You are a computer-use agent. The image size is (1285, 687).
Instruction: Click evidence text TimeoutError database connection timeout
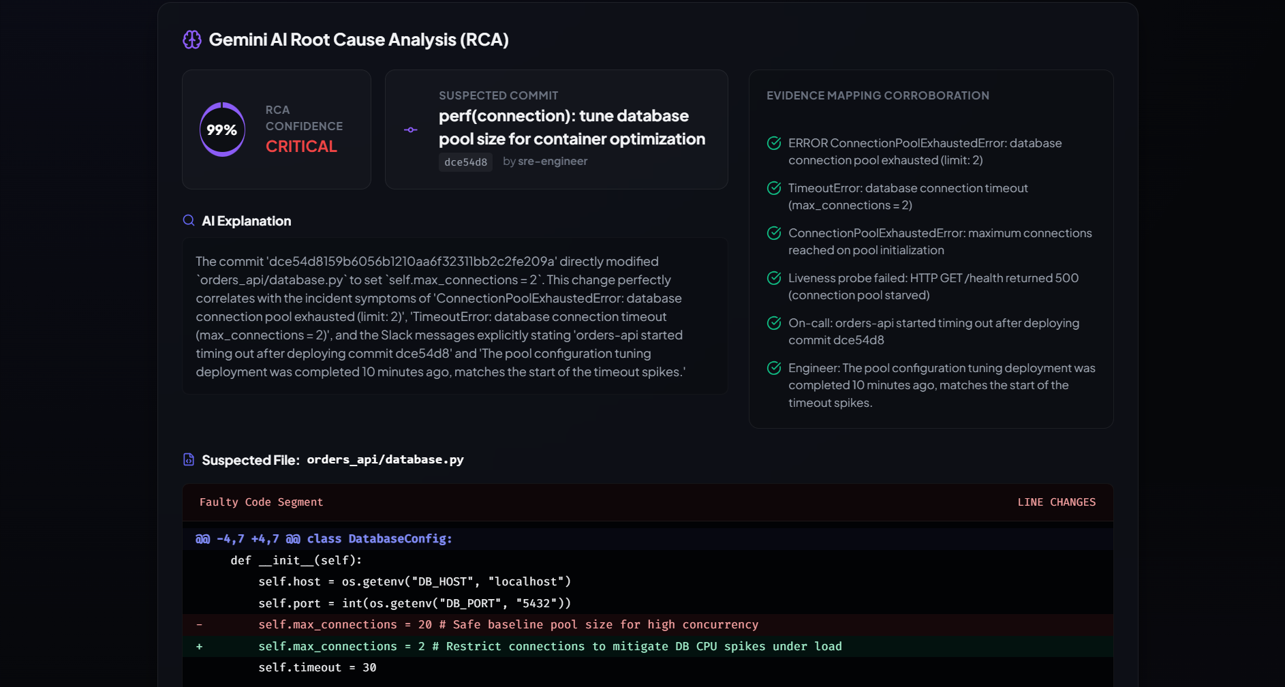point(908,196)
